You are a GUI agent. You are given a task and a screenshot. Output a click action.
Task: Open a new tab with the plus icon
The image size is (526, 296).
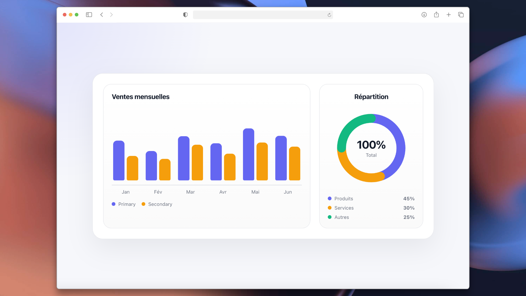point(448,15)
